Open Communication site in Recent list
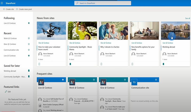191x112 pixels. 11,50
